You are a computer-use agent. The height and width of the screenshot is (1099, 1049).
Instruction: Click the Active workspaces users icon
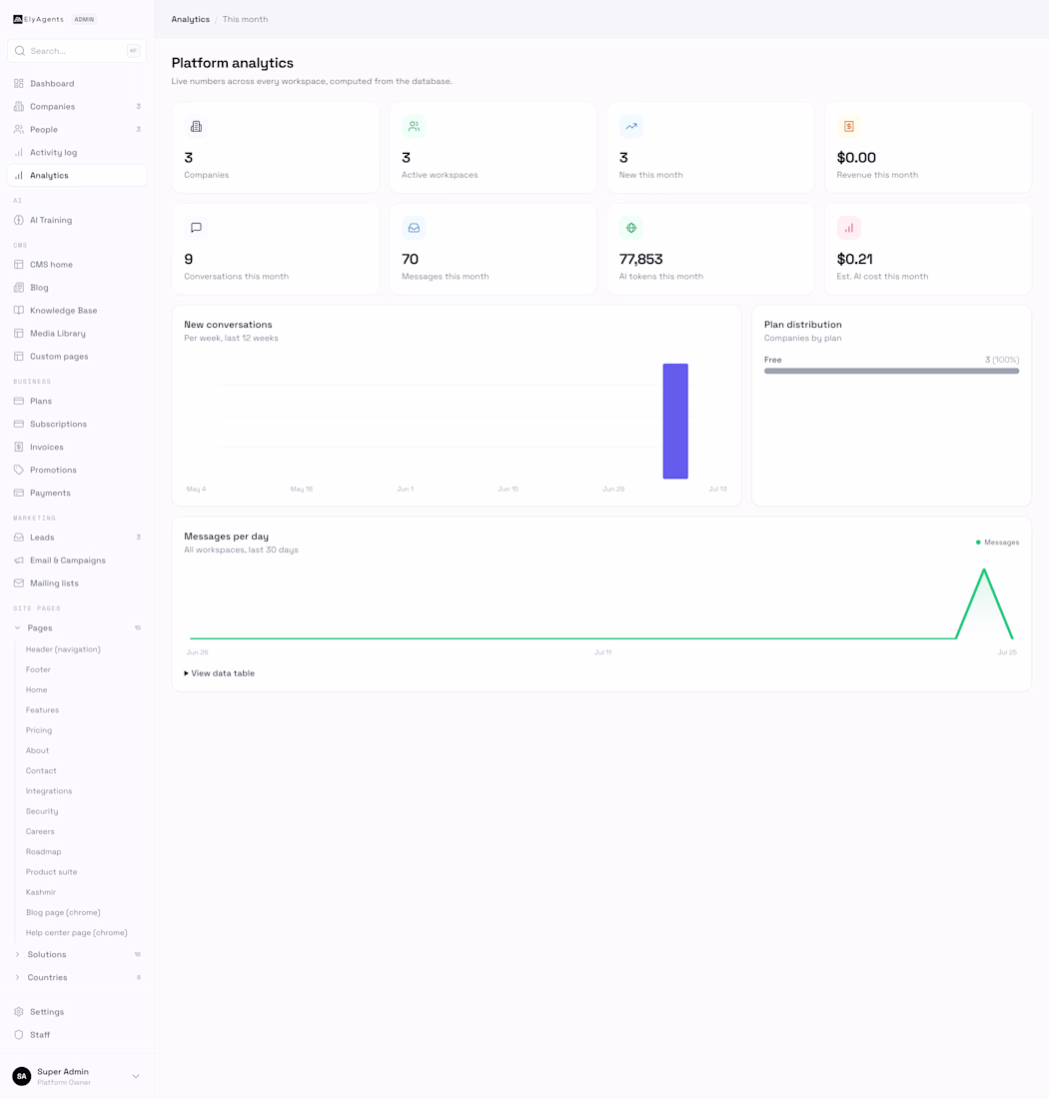415,126
